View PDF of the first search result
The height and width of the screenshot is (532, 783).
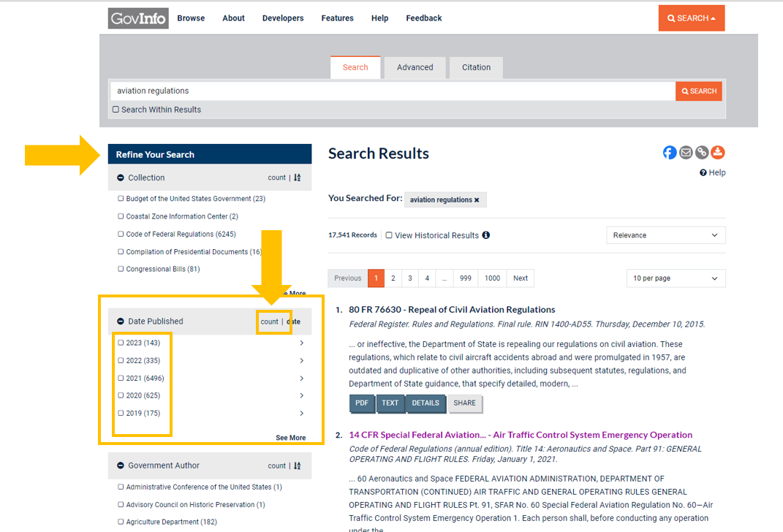click(x=362, y=403)
